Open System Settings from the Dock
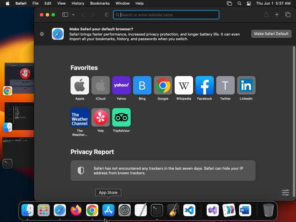The width and height of the screenshot is (296, 222). click(x=125, y=210)
